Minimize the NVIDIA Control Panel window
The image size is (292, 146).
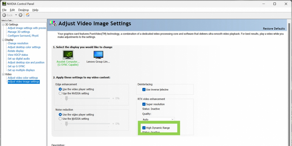(x=263, y=4)
